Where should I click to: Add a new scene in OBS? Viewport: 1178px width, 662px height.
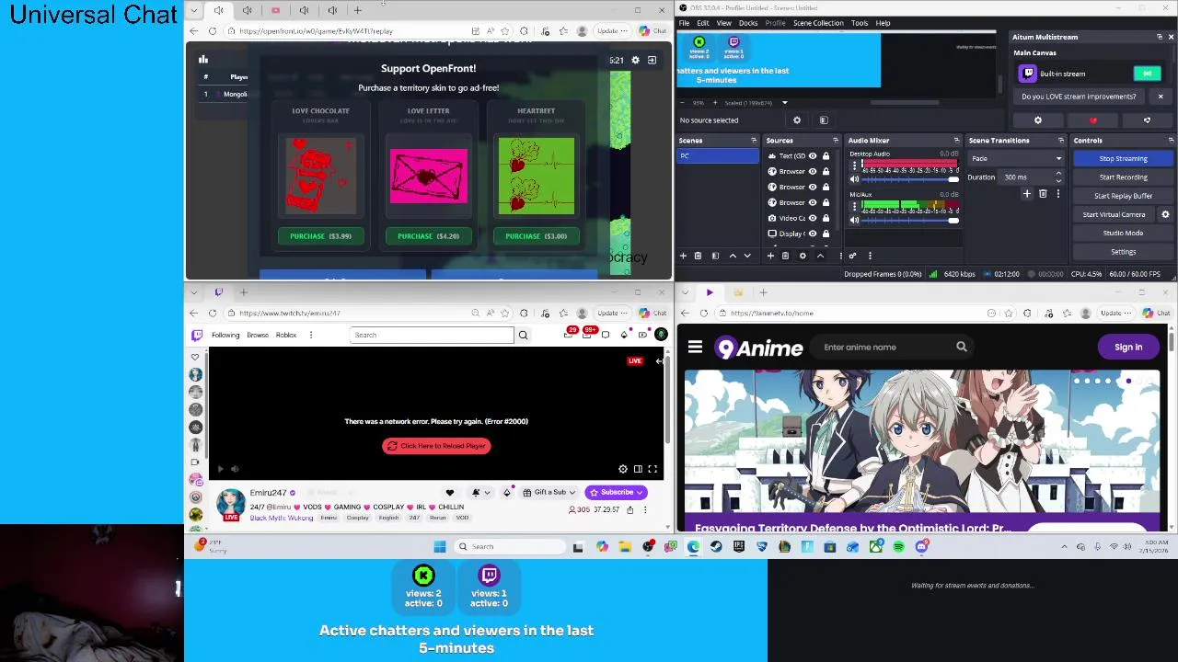[683, 256]
